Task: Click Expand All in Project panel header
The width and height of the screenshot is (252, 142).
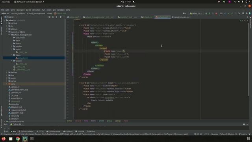Action: pos(53,17)
